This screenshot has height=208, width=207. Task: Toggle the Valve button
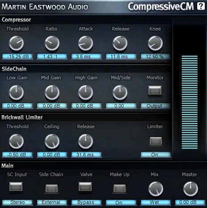tap(85, 186)
